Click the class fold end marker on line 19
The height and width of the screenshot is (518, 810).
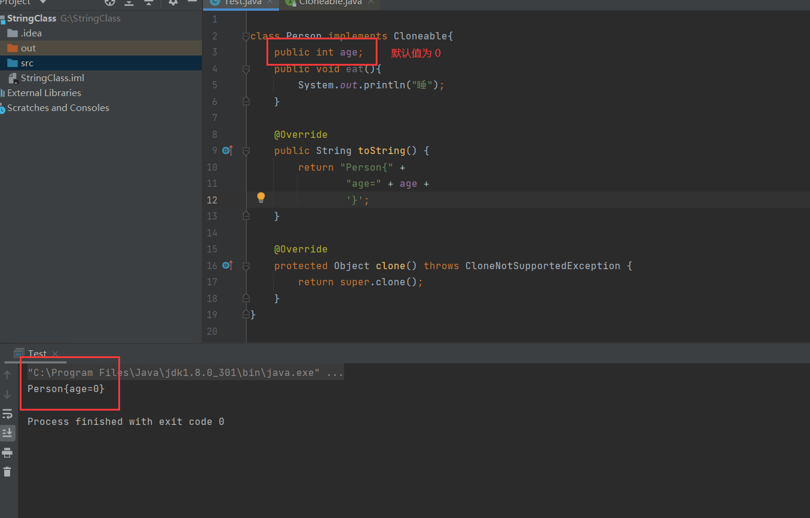(246, 314)
